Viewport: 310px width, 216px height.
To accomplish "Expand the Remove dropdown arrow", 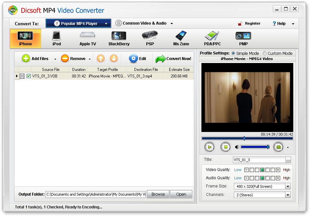I will [90, 59].
